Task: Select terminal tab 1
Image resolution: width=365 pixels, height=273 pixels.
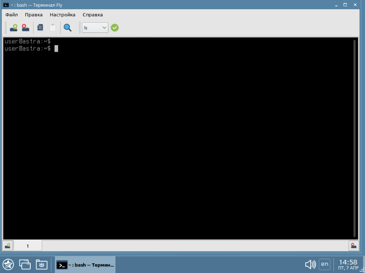Action: point(28,246)
